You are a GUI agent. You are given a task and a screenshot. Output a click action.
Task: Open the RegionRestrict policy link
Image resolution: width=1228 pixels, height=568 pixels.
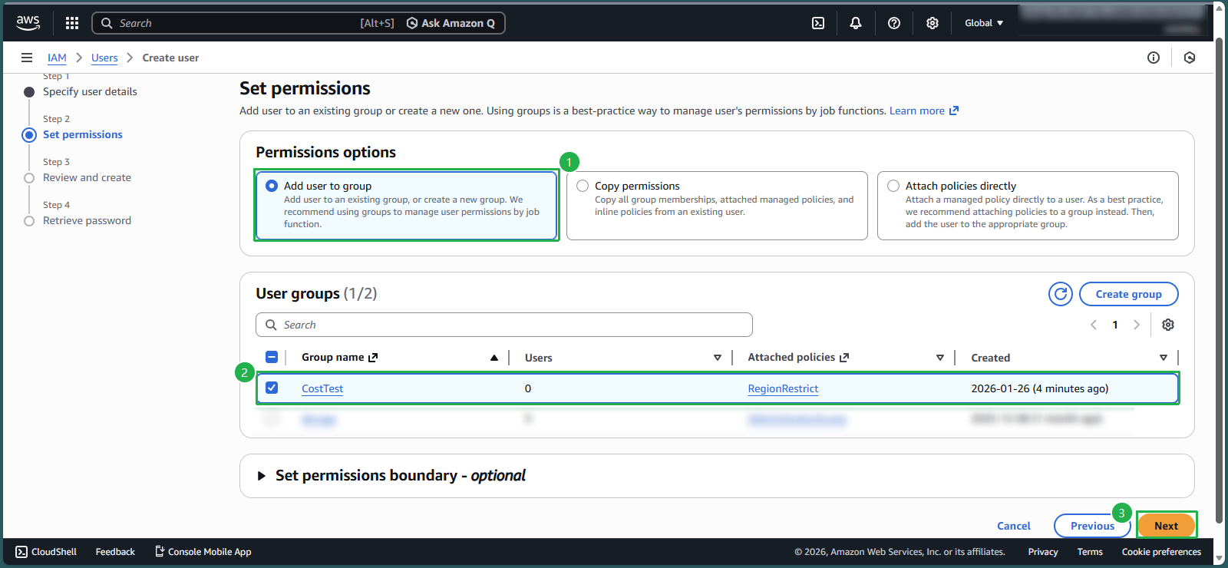pos(783,388)
